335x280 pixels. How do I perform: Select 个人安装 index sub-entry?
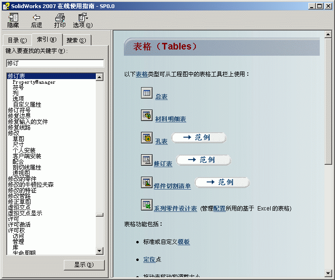pos(24,150)
